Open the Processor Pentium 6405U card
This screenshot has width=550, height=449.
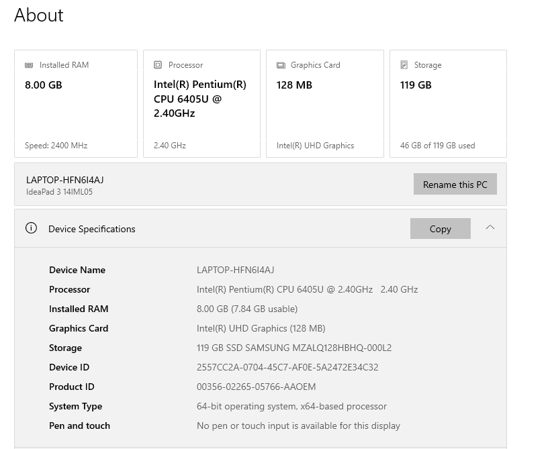201,103
